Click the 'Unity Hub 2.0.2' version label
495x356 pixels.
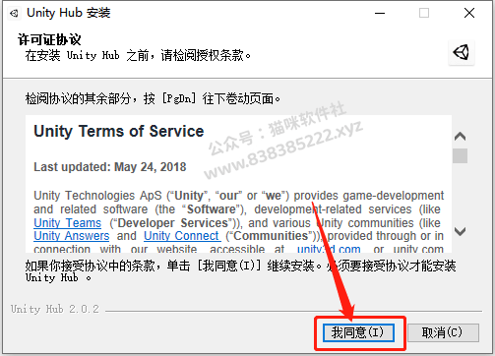click(x=54, y=309)
